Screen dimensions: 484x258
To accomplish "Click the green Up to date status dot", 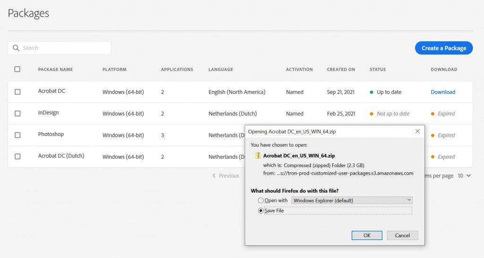I will (372, 92).
